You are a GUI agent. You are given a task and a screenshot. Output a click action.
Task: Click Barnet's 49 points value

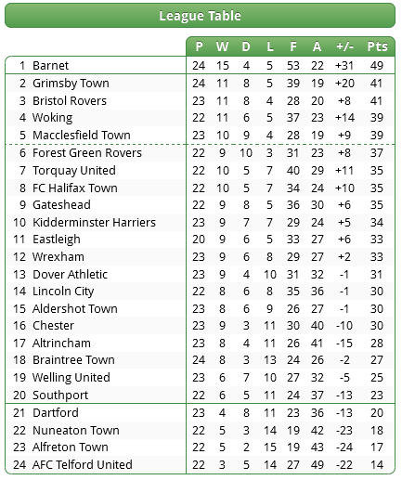pyautogui.click(x=377, y=66)
